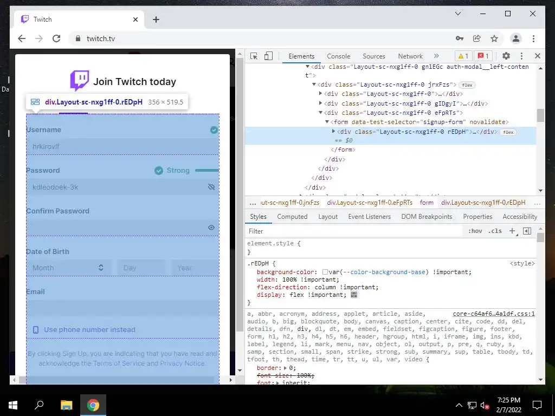
Task: Click the Username input field
Action: pyautogui.click(x=122, y=146)
